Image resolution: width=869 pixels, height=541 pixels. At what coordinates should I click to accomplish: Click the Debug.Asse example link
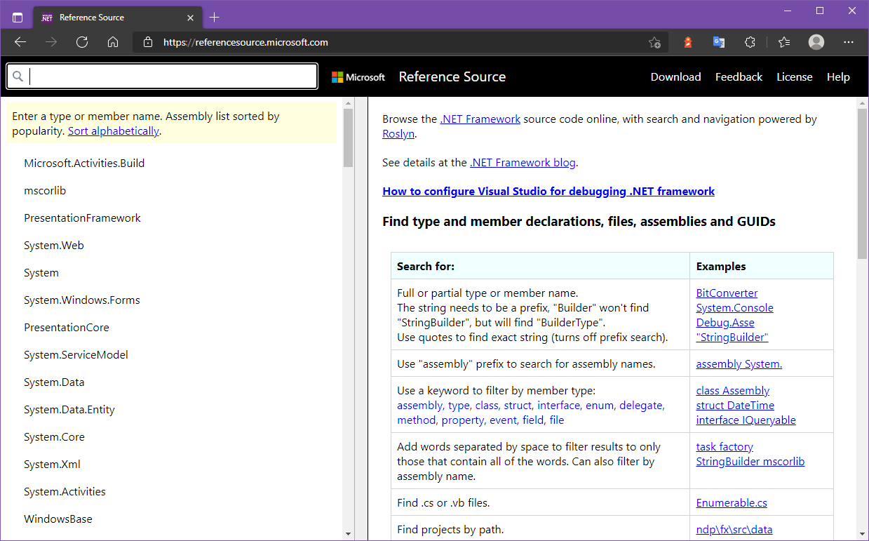tap(725, 323)
